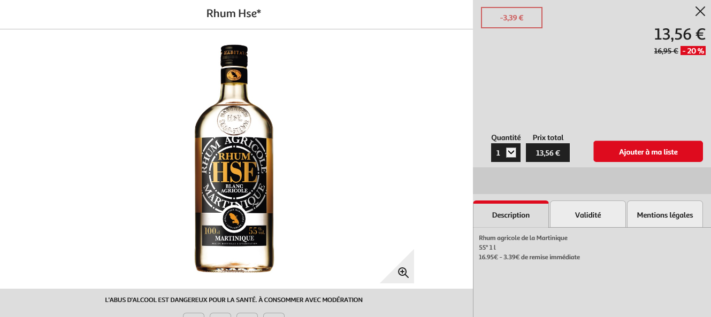
Task: Click the first rounded button below the alcohol warning
Action: click(x=194, y=315)
